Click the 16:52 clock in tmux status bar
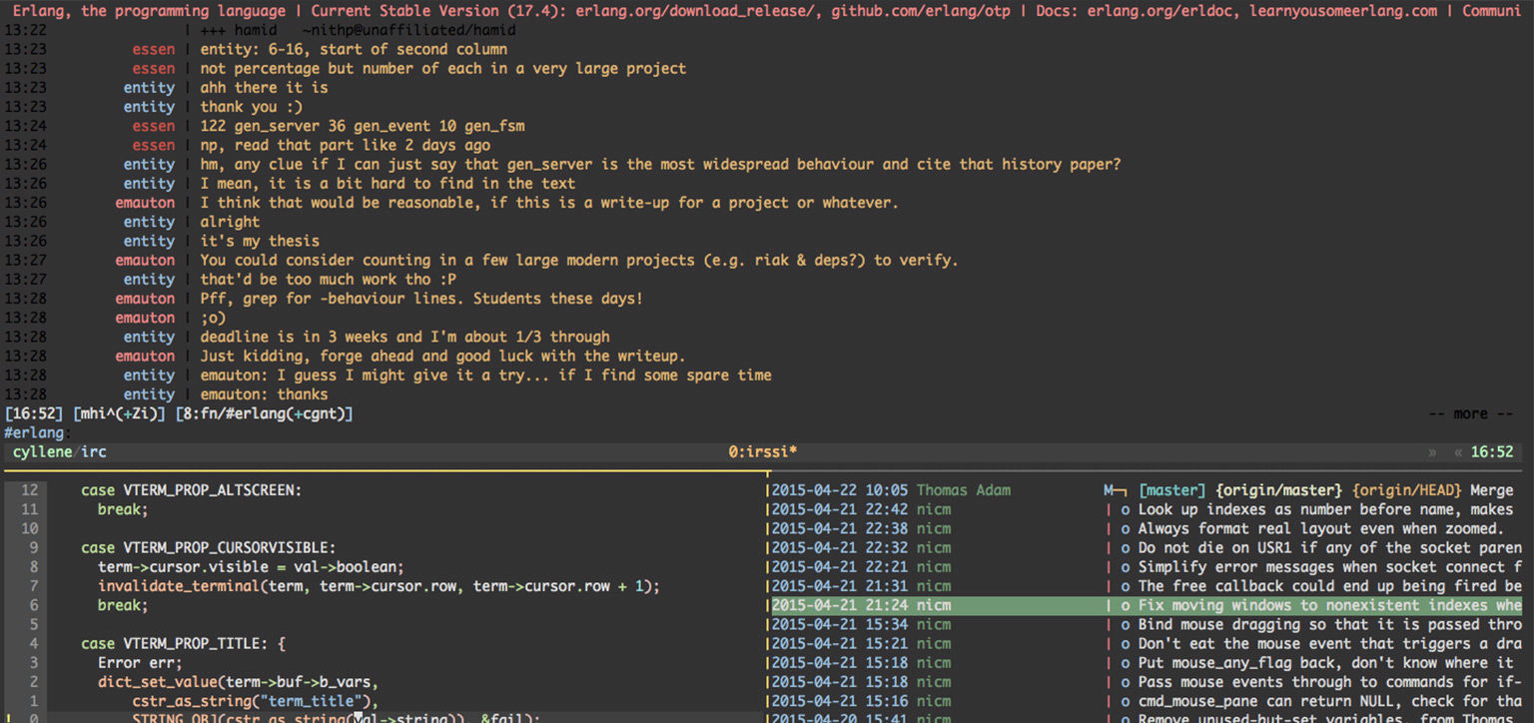Screen dimensions: 1534x723 pos(1492,452)
